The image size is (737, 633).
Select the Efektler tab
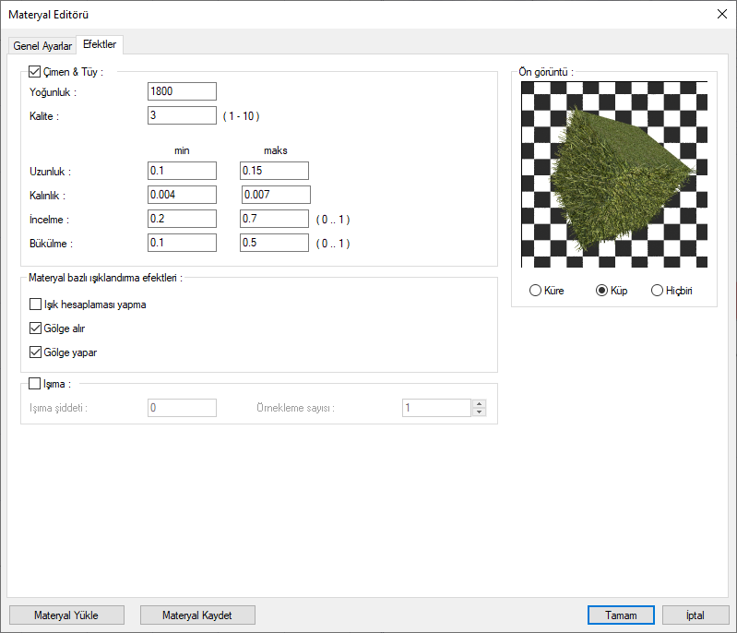tap(99, 45)
